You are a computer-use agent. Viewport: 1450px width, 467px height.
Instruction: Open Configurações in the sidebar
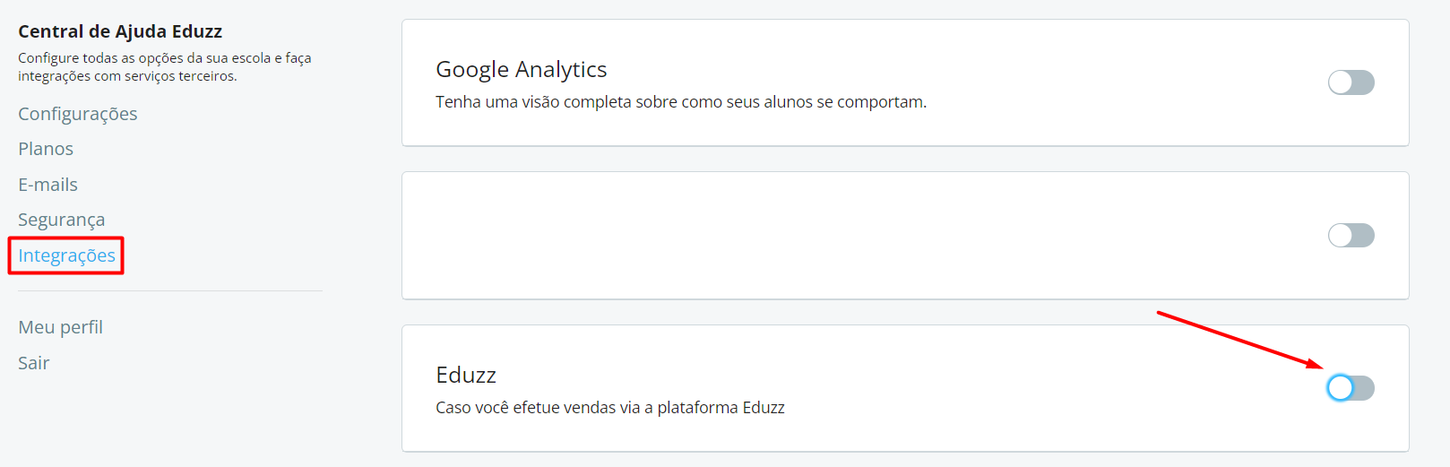(78, 114)
